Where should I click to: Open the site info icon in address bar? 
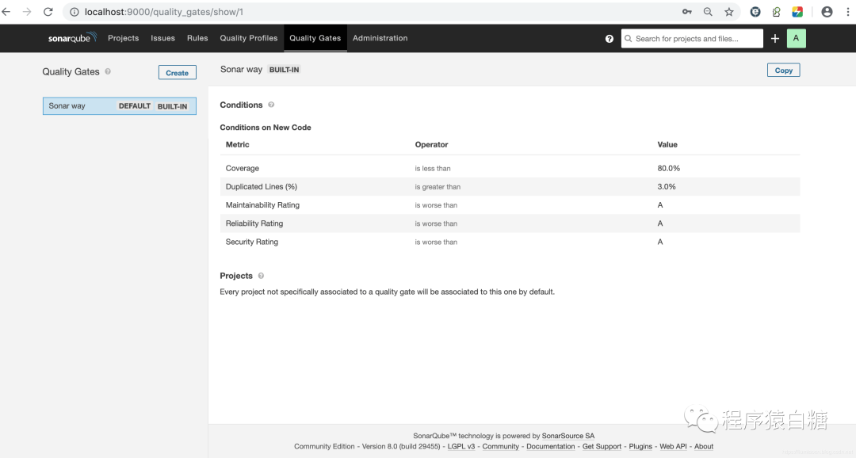[75, 12]
